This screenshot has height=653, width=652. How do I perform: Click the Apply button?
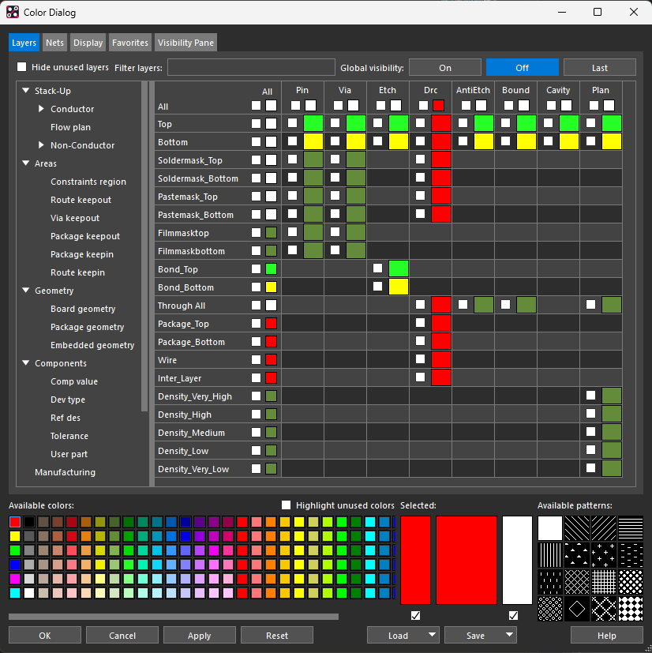click(199, 635)
